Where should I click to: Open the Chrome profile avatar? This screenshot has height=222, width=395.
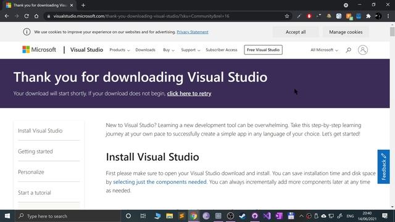(x=378, y=16)
